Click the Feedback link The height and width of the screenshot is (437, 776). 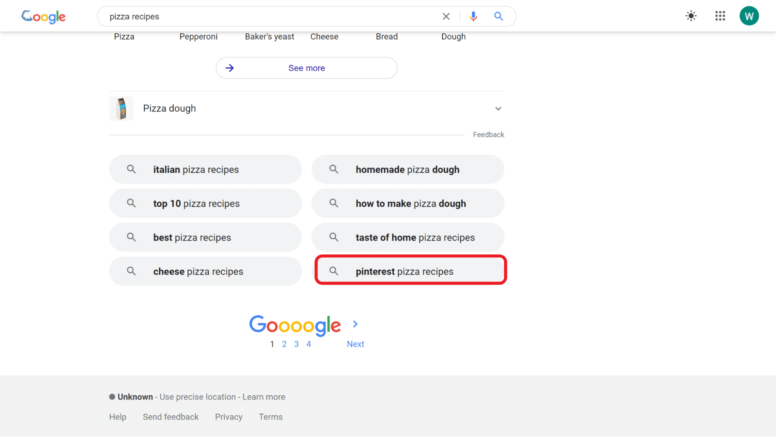488,134
